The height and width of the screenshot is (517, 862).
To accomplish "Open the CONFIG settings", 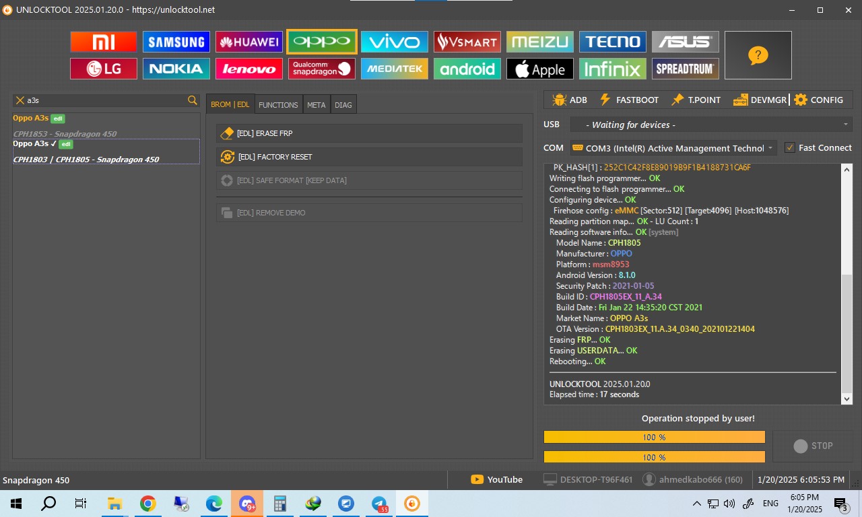I will point(818,100).
